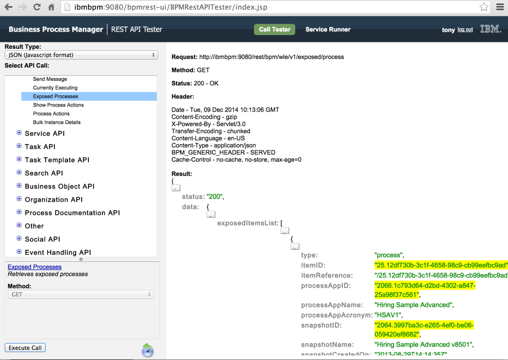The height and width of the screenshot is (360, 508).
Task: Select Send Message API call
Action: click(50, 79)
